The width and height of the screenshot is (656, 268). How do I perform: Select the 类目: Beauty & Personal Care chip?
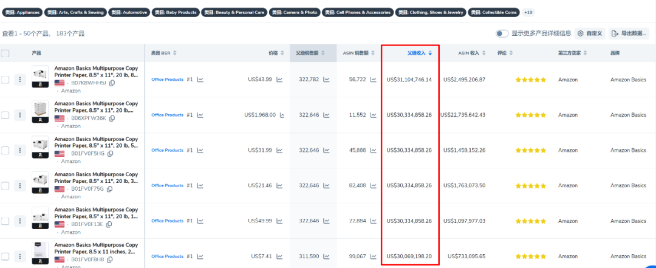tap(234, 13)
